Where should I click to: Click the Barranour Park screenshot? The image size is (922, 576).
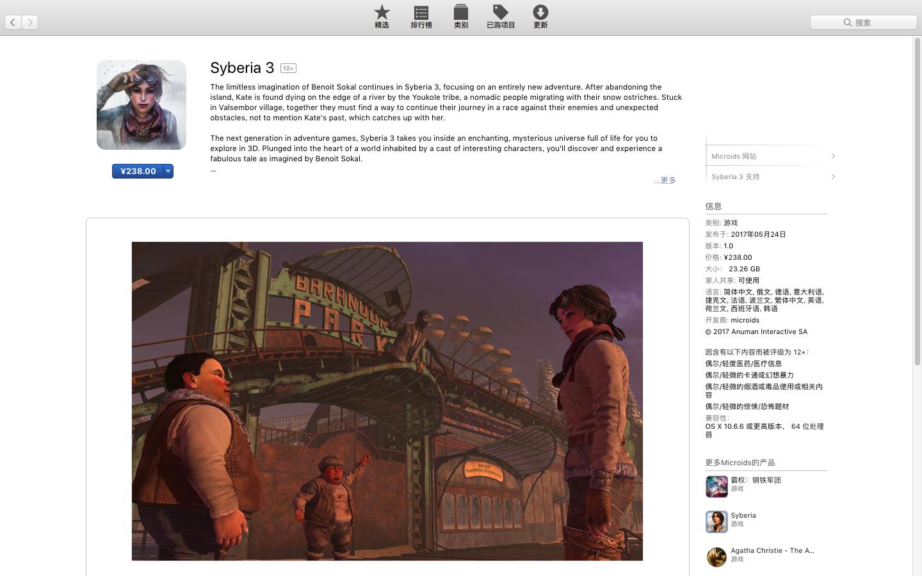(x=387, y=401)
